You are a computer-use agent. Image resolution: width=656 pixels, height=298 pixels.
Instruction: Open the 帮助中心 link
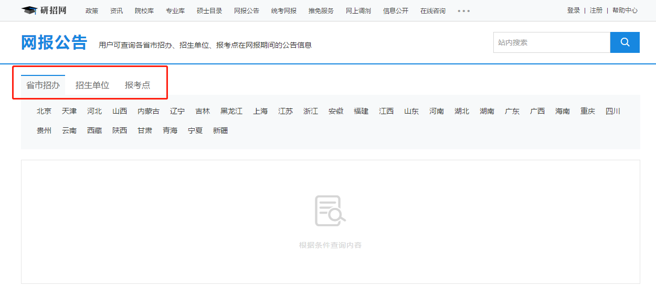tap(625, 10)
